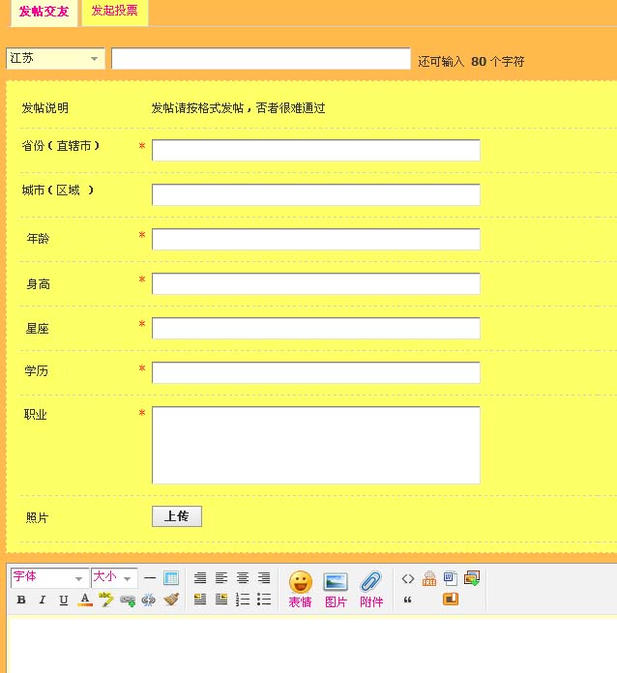617x673 pixels.
Task: Click the 职业 text area
Action: (x=316, y=445)
